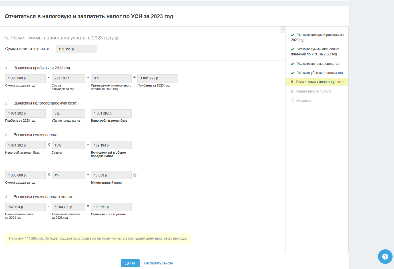The image size is (394, 269).
Task: Click the top 'Сумма налога к уплате' field
Action: (76, 49)
